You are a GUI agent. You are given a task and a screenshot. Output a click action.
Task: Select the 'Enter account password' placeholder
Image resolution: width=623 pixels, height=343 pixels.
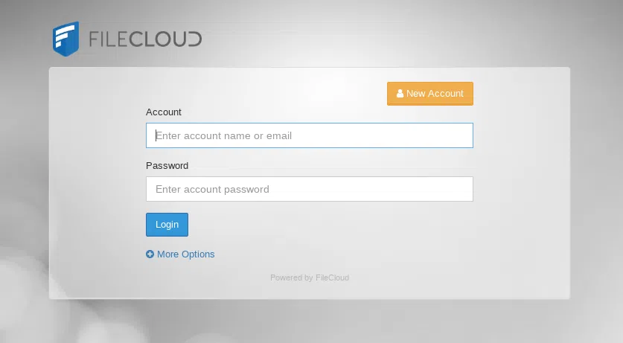212,190
